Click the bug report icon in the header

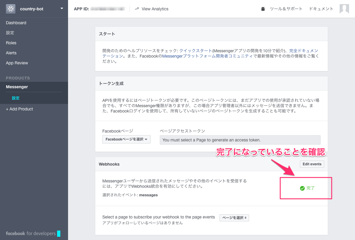[x=263, y=9]
